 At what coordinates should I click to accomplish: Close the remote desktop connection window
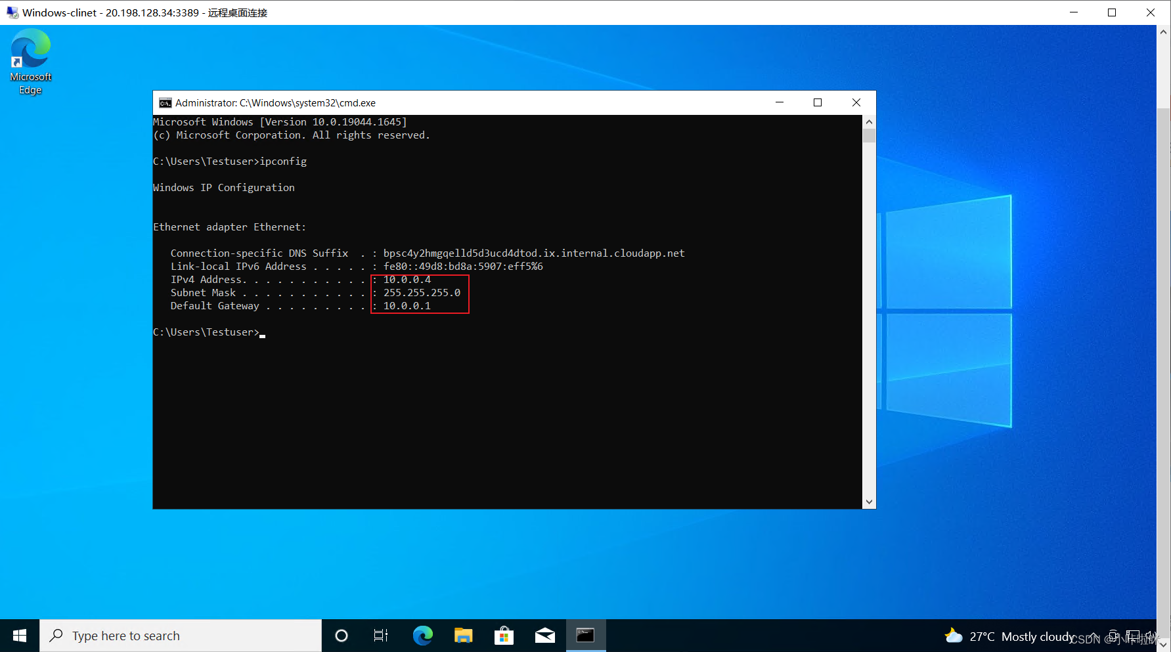coord(1151,12)
